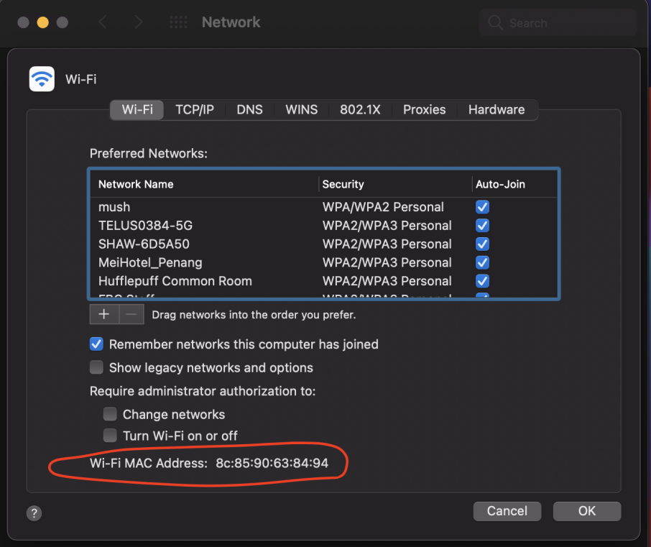The image size is (651, 547).
Task: Open the show-all preferences grid icon
Action: click(177, 22)
